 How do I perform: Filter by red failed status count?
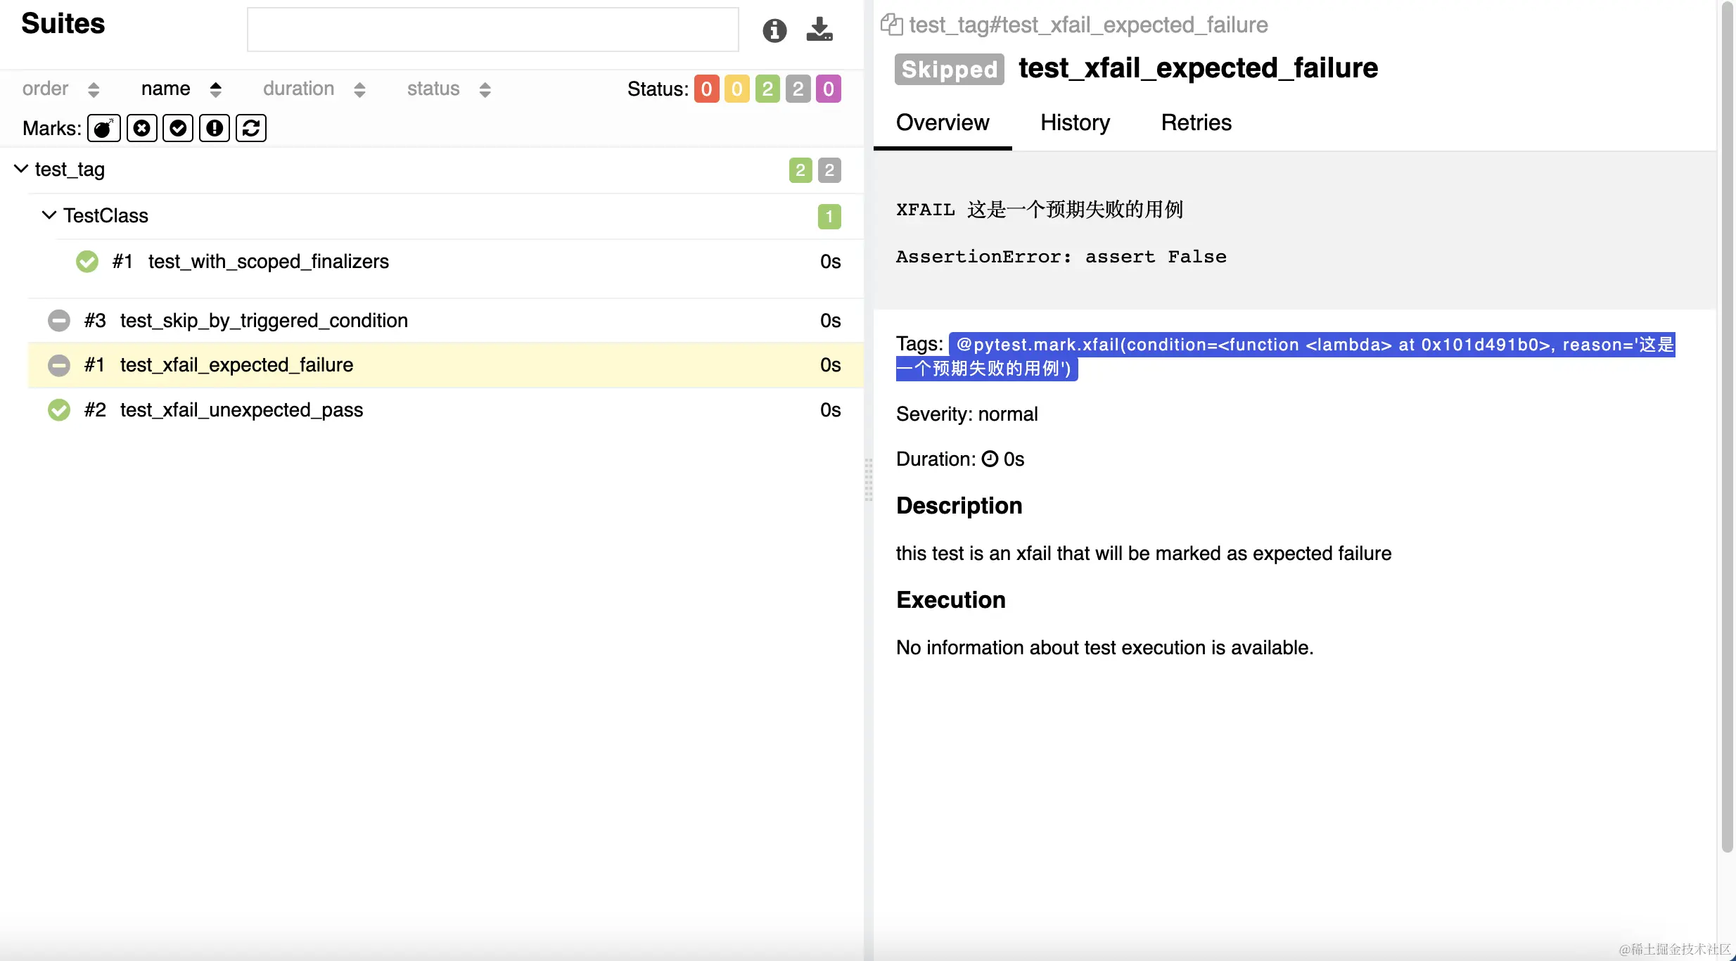pyautogui.click(x=706, y=89)
